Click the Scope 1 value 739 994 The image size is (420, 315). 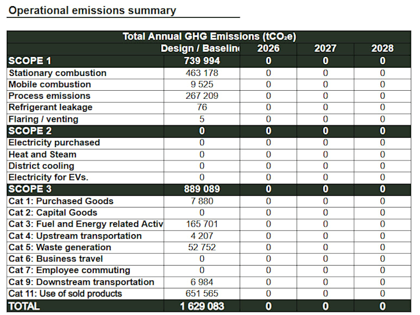coord(202,61)
